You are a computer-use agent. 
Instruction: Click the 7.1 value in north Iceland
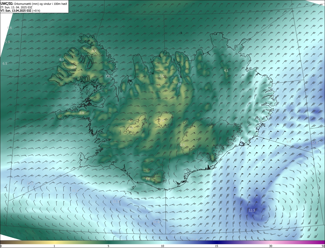click(x=180, y=84)
